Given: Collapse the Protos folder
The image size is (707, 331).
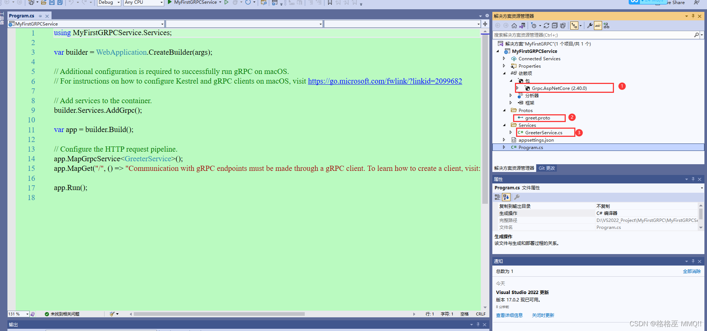Looking at the screenshot, I should click(x=504, y=110).
